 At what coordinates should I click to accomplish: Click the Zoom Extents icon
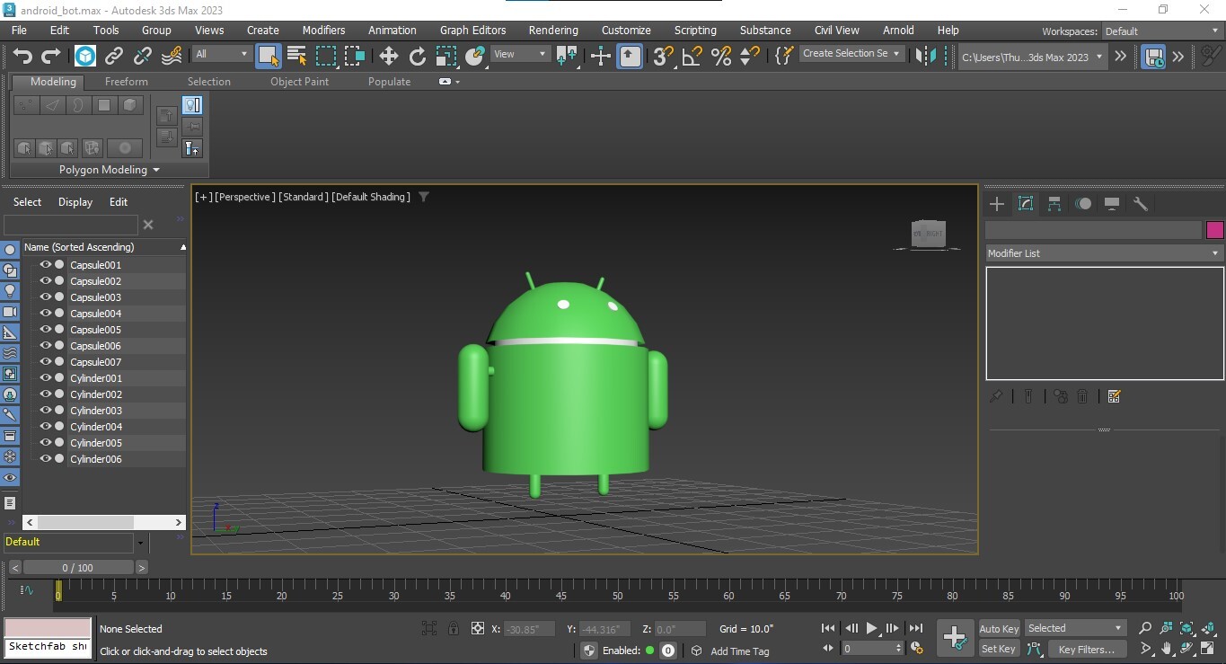[1186, 628]
